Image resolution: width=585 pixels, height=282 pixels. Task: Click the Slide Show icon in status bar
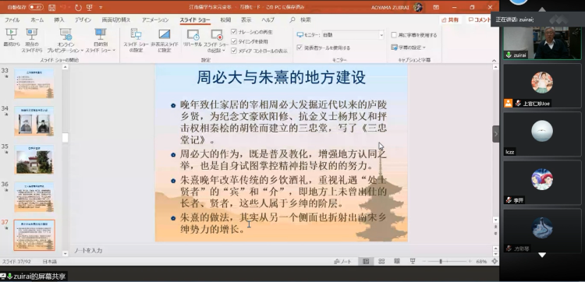pyautogui.click(x=413, y=262)
